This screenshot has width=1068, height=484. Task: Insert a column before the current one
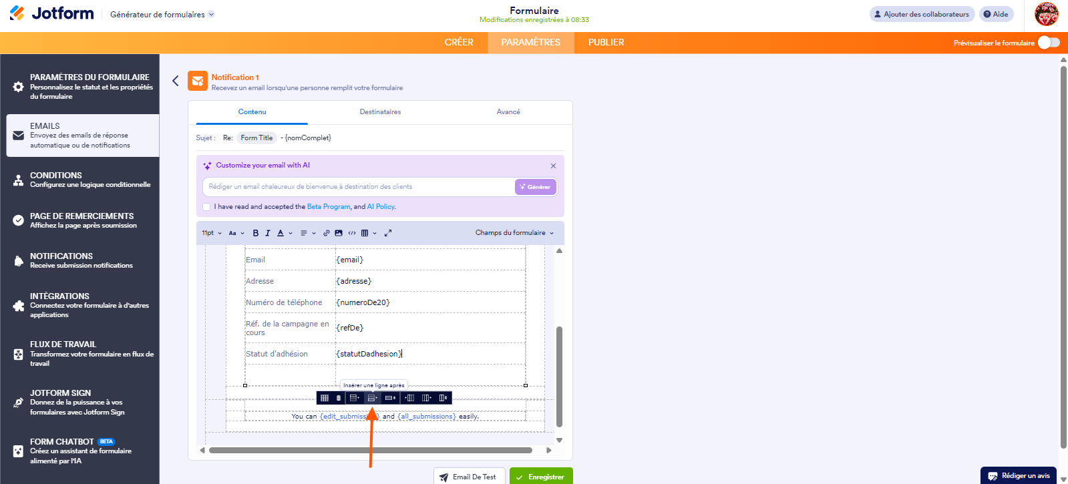click(x=409, y=398)
